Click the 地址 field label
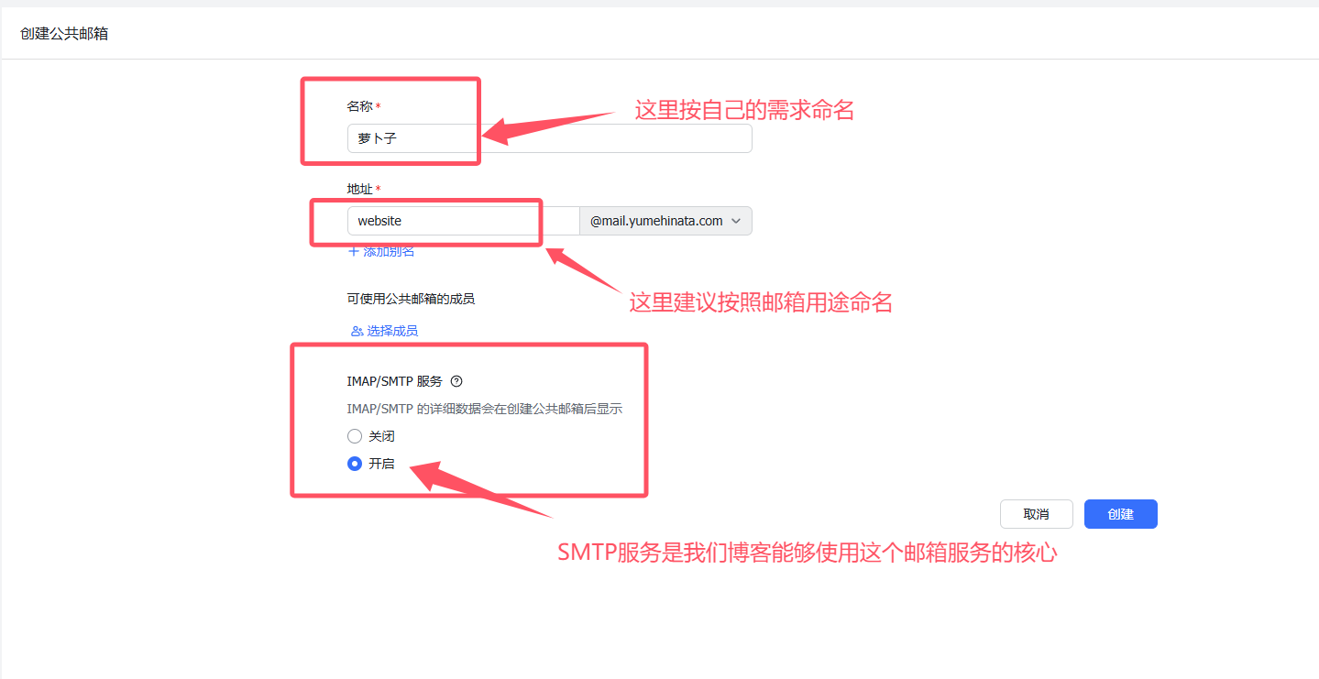Viewport: 1319px width, 679px height. [x=359, y=189]
